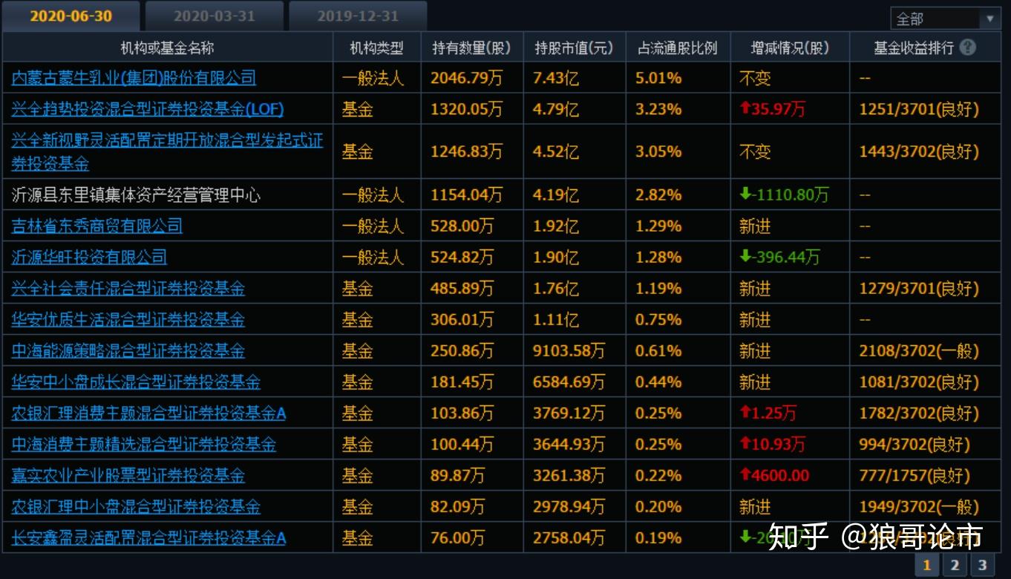Click the 持有数量(股) column header
The height and width of the screenshot is (579, 1011).
tap(472, 48)
